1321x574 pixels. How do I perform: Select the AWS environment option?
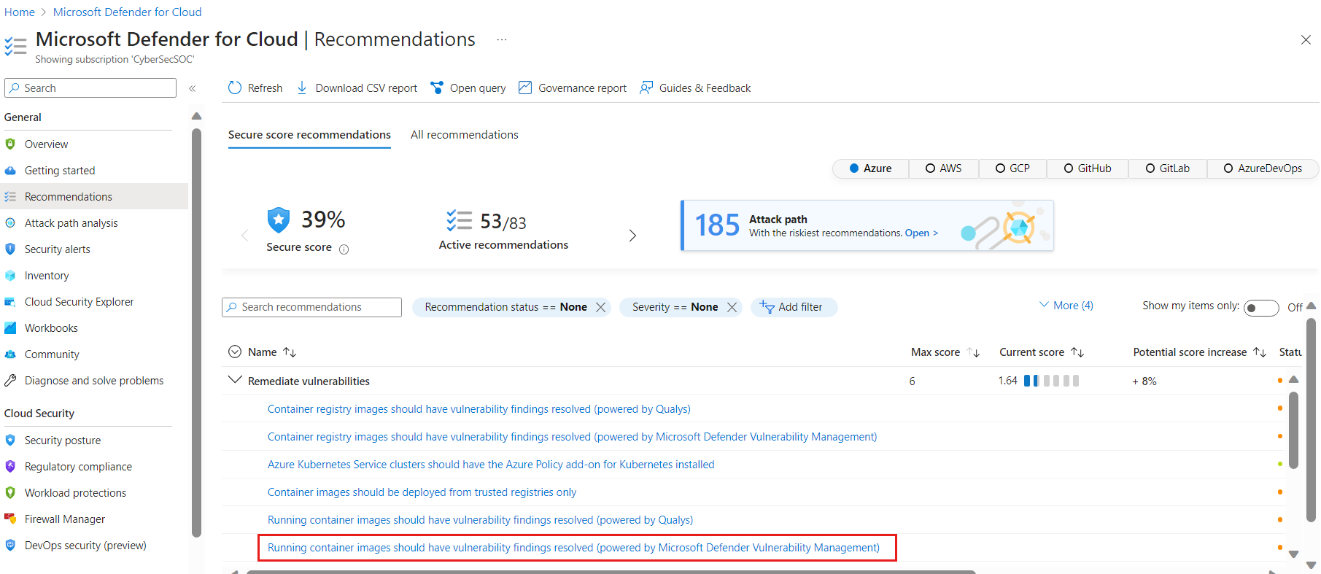[944, 168]
